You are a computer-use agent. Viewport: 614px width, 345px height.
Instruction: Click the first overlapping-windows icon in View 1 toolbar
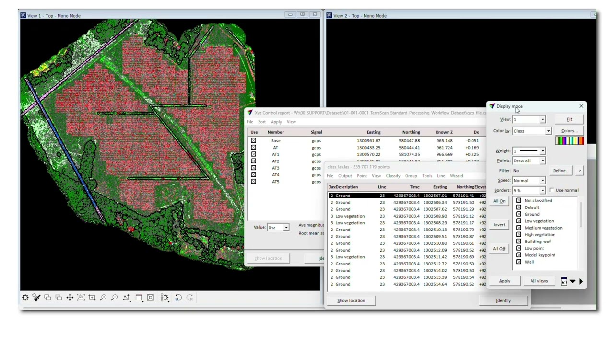(47, 298)
